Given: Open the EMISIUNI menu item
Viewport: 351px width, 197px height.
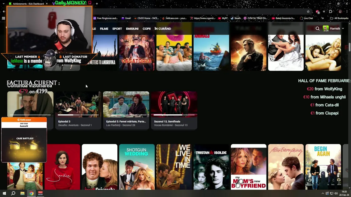Looking at the screenshot, I should (132, 29).
